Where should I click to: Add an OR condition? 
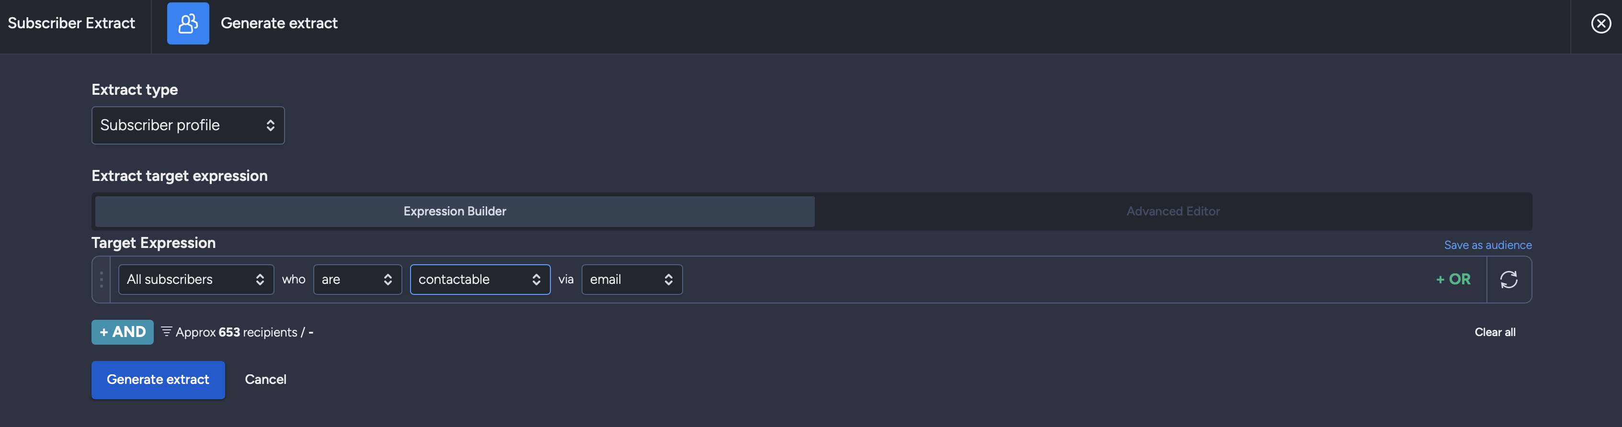coord(1453,279)
